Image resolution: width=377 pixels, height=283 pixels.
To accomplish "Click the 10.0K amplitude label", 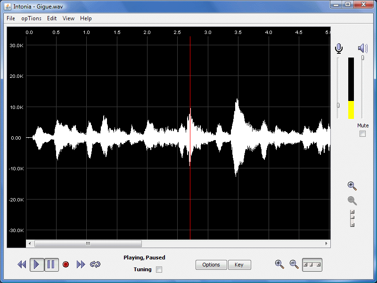I will coord(16,108).
